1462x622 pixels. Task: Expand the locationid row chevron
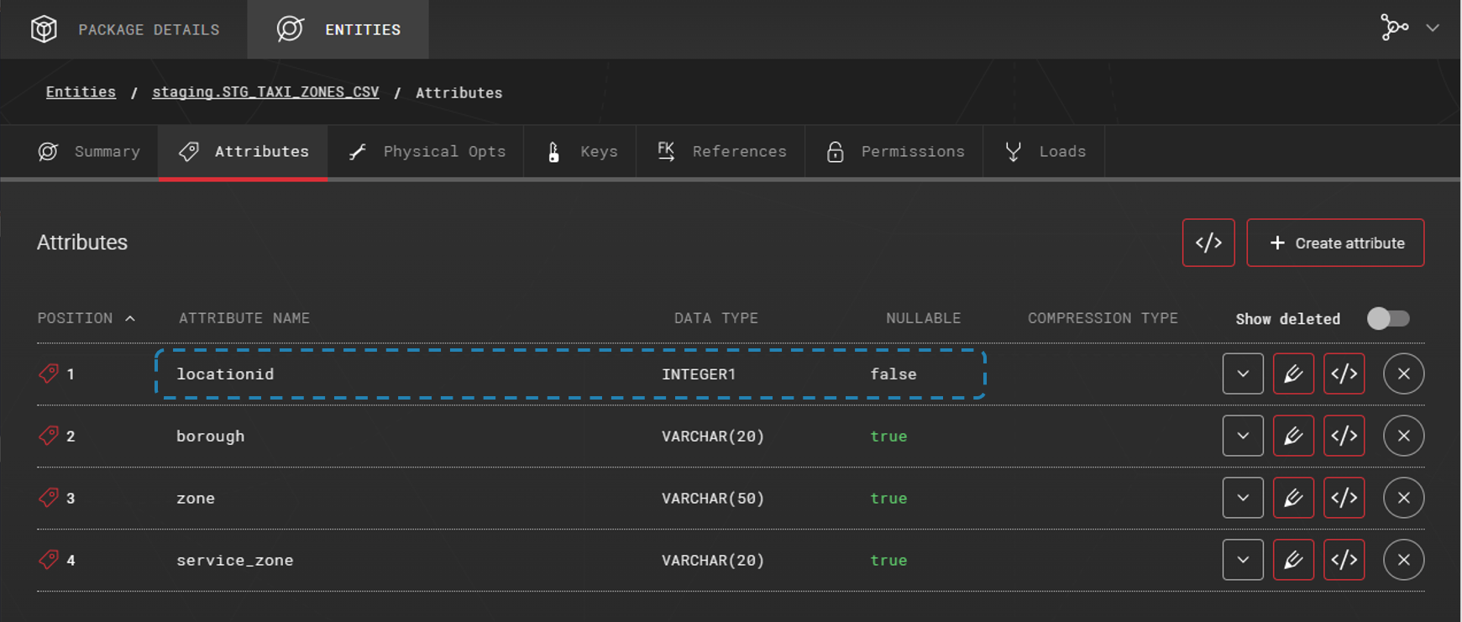click(1243, 374)
